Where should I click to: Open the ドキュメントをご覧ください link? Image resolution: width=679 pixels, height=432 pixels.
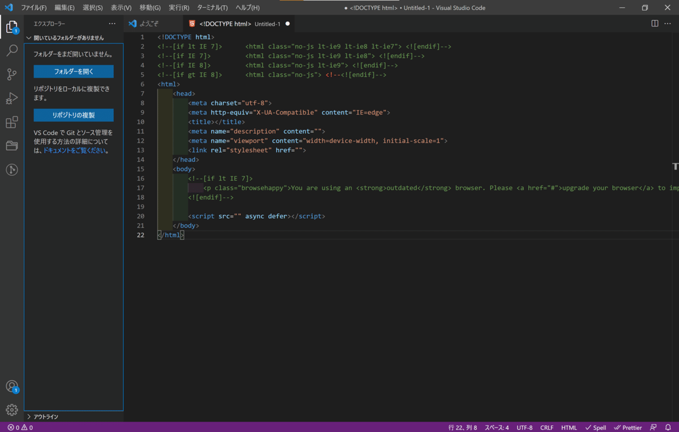(75, 151)
